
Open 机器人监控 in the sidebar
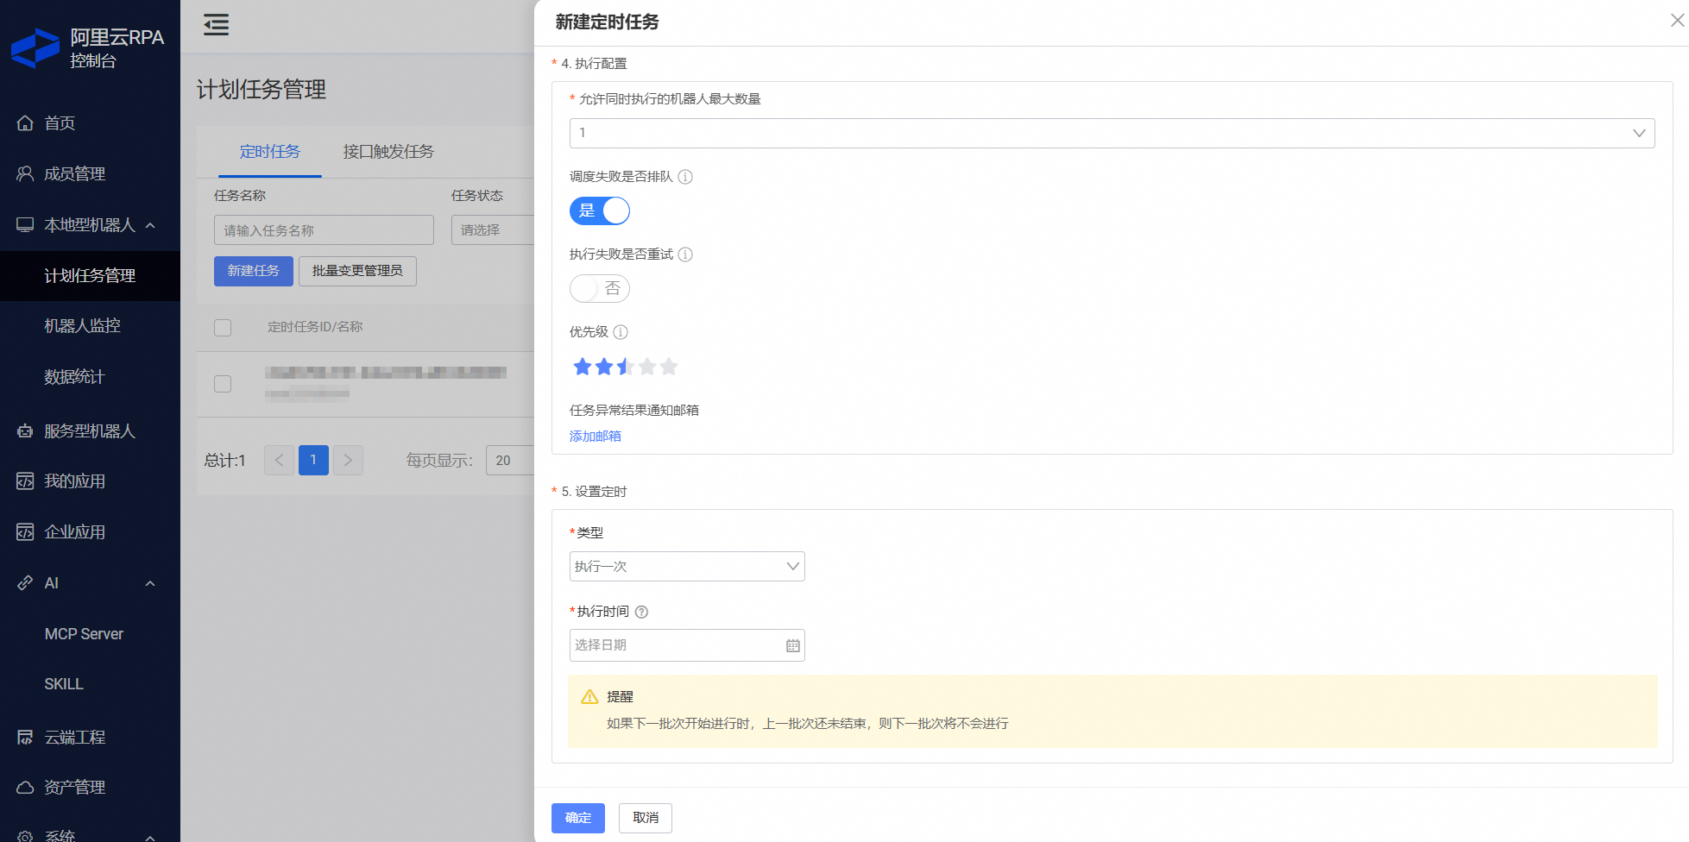[82, 326]
